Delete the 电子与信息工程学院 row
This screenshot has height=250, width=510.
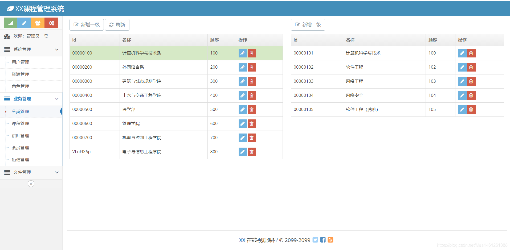coord(252,152)
